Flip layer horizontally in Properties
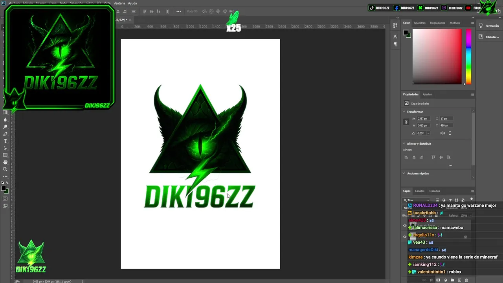Viewport: 503px width, 283px height. pos(442,133)
